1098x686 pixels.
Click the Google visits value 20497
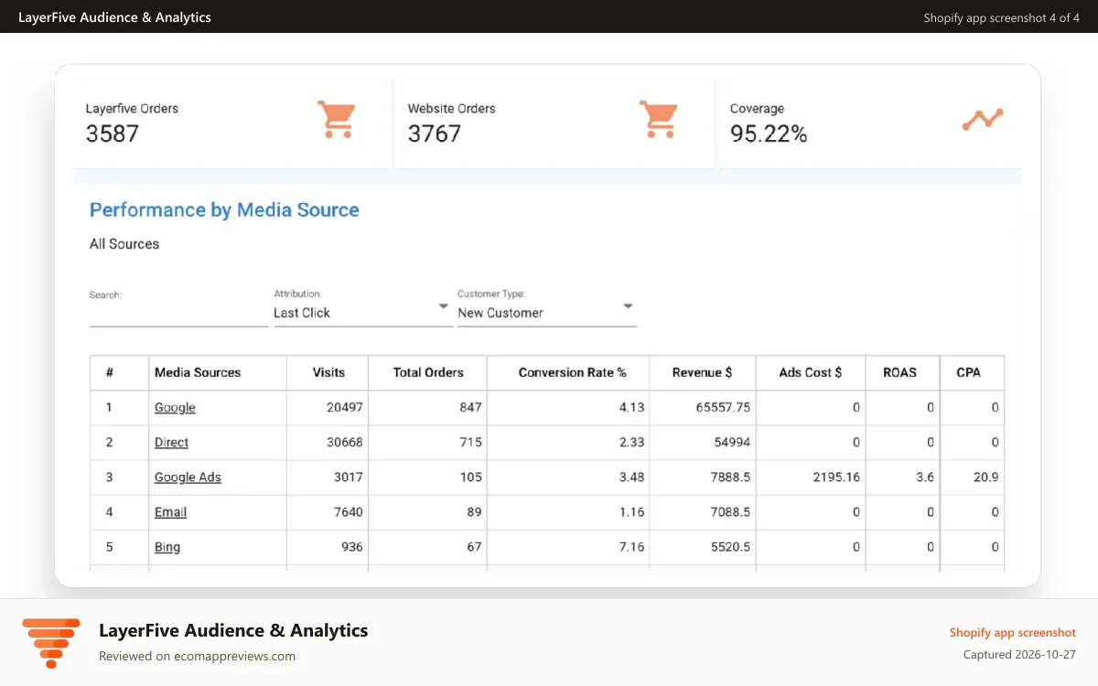pos(345,408)
